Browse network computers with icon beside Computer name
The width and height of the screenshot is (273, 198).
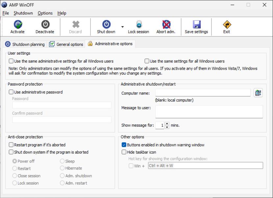(258, 93)
